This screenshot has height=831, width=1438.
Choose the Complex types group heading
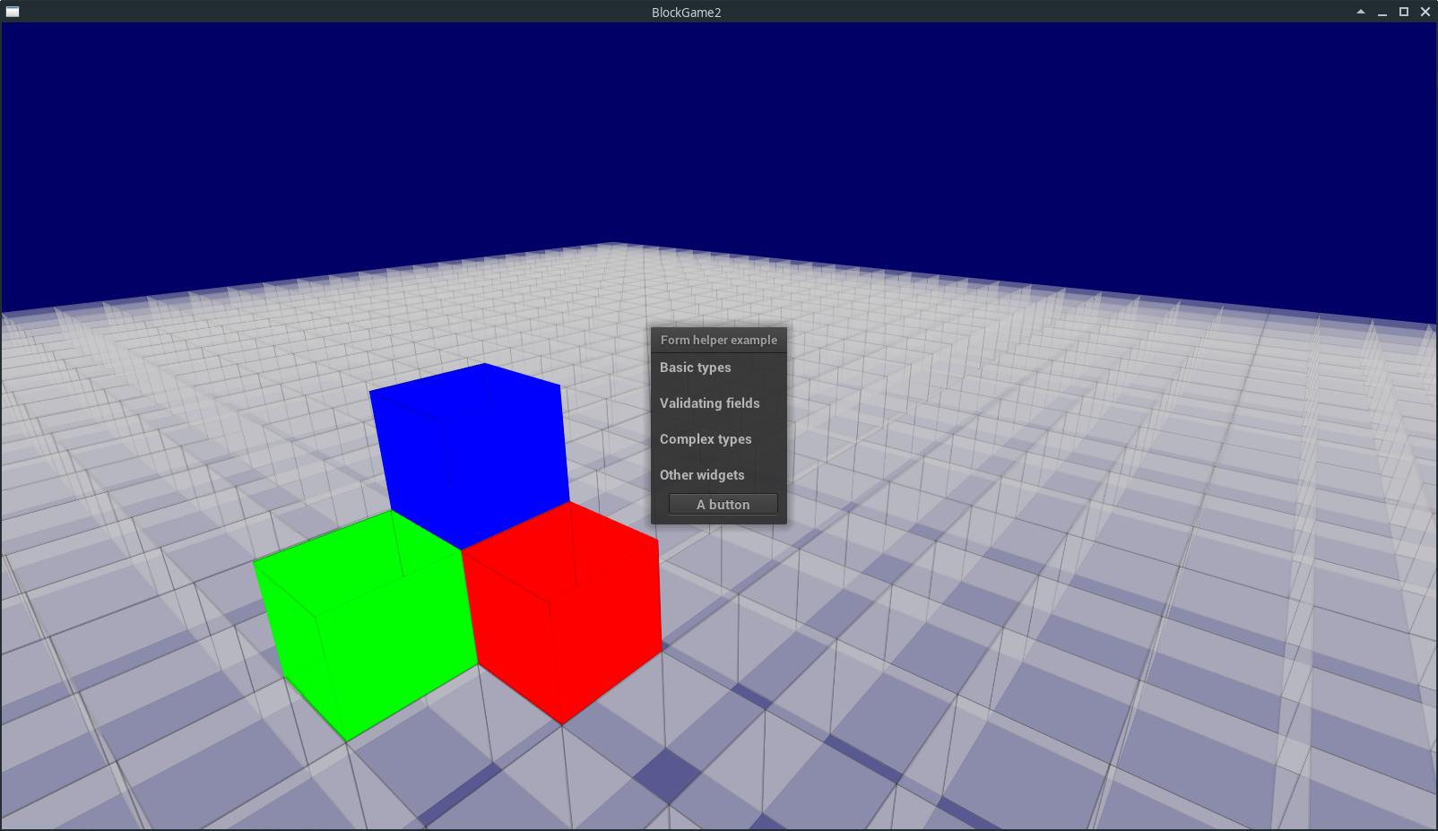coord(706,439)
